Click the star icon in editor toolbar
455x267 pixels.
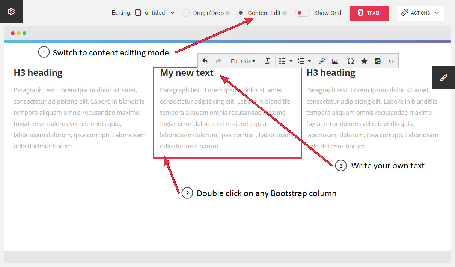[x=364, y=61]
